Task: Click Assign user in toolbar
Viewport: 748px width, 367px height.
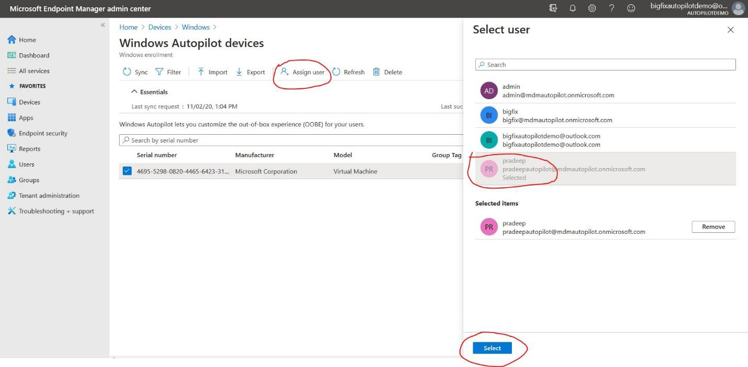Action: point(302,72)
